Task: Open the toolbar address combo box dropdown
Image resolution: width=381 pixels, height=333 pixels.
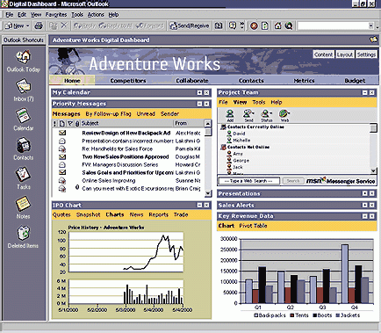Action: [x=371, y=26]
